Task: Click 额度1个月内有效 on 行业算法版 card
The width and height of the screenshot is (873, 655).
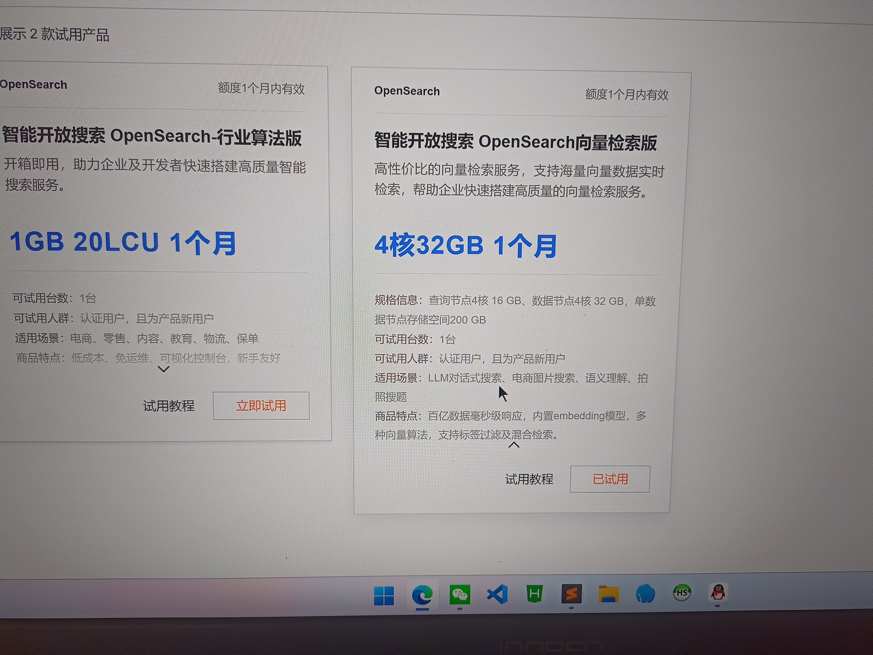Action: [261, 88]
